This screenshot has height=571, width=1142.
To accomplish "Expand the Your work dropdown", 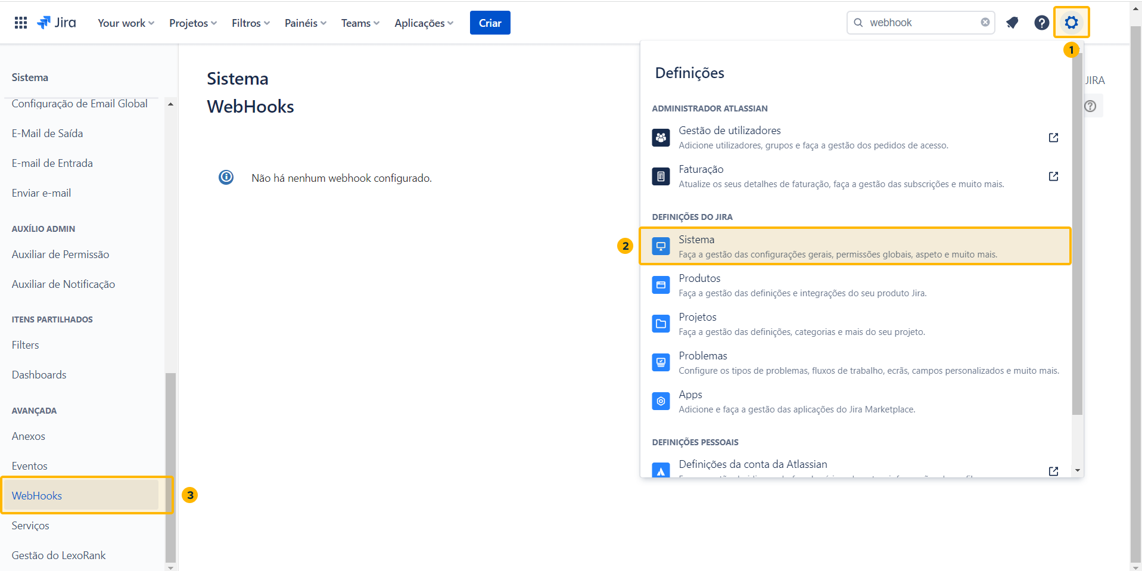I will [126, 23].
